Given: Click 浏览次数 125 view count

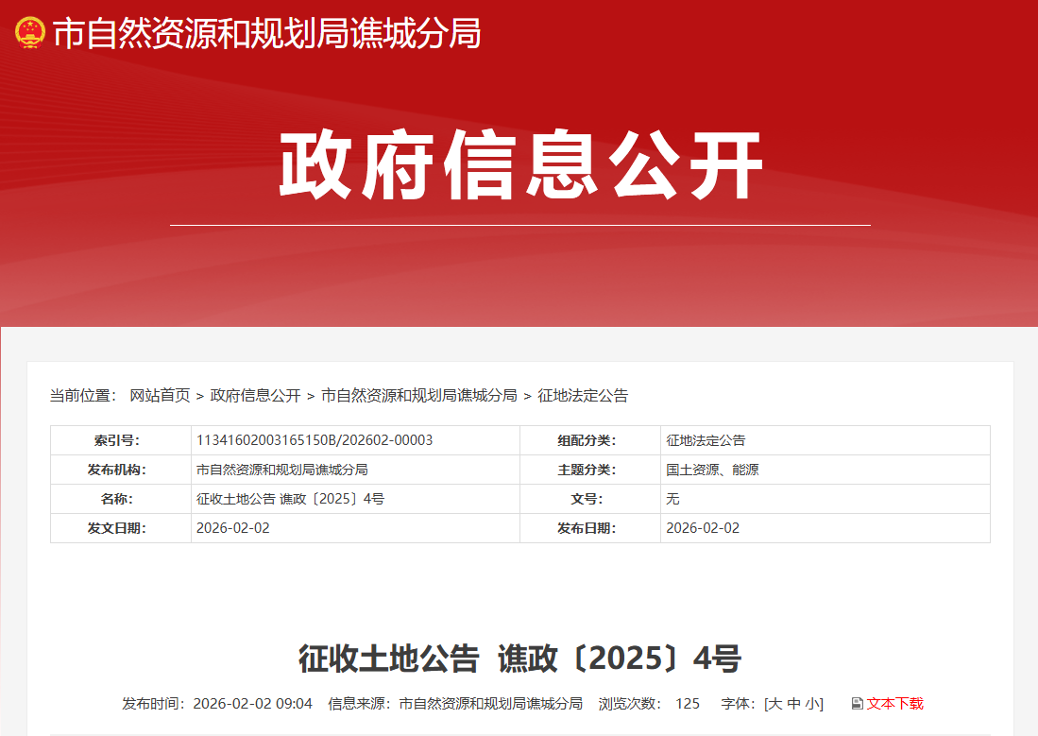Looking at the screenshot, I should (649, 704).
